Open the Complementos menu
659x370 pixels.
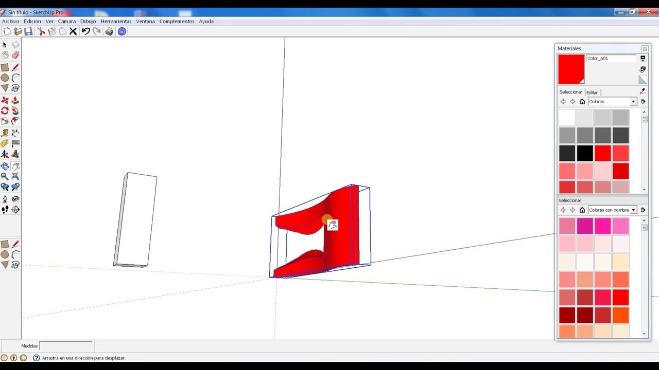click(177, 21)
